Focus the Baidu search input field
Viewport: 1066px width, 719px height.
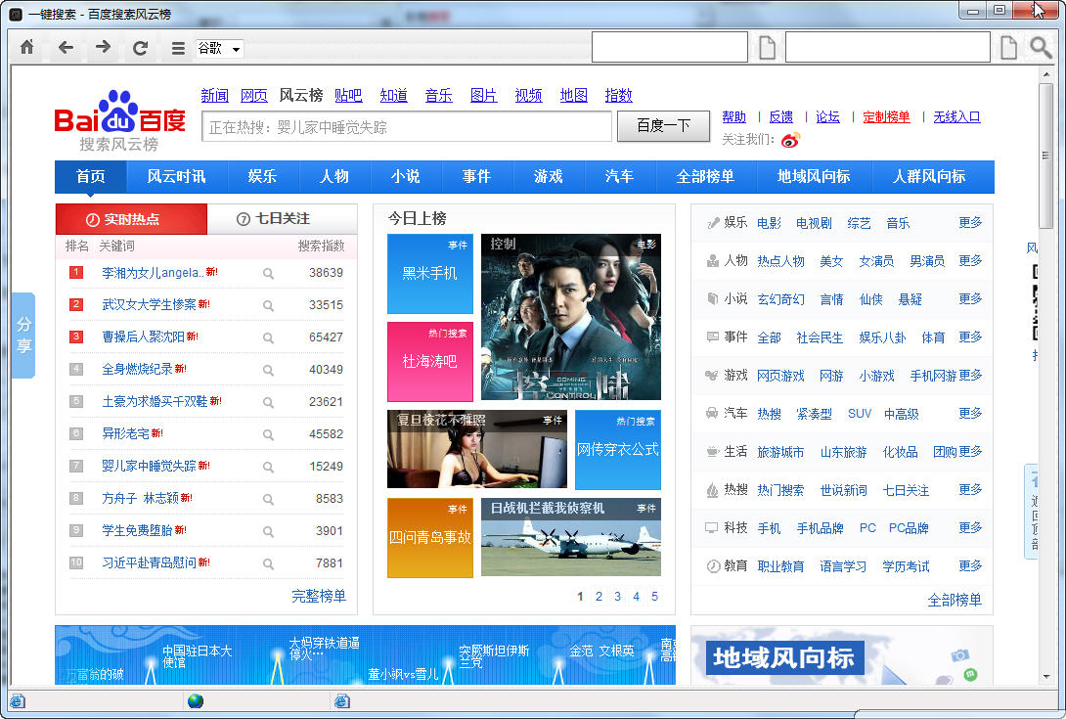407,126
